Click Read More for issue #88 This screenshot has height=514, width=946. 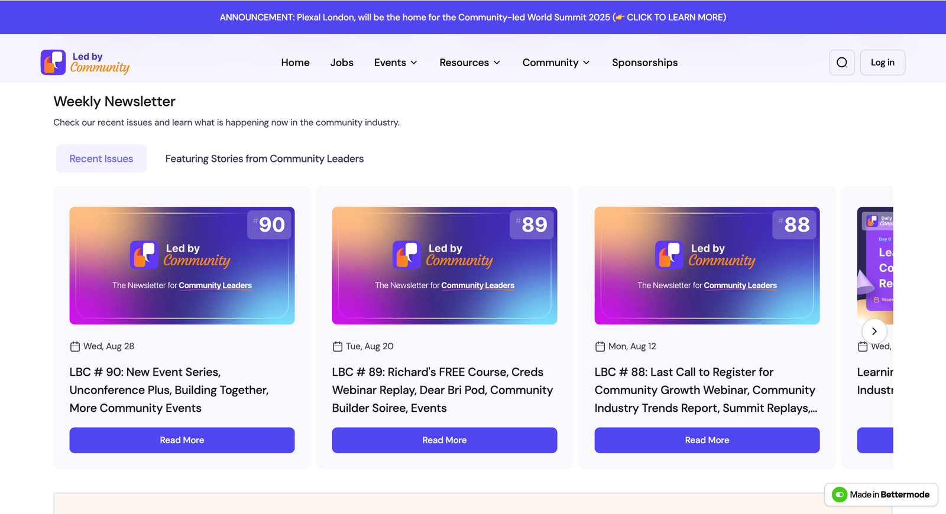[707, 440]
